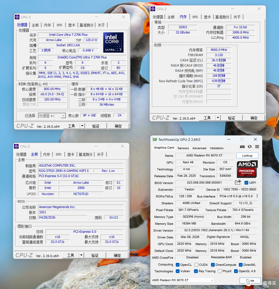Open the Validation tab in GPU-Z
Screen dimensions: 279x289
click(x=217, y=148)
